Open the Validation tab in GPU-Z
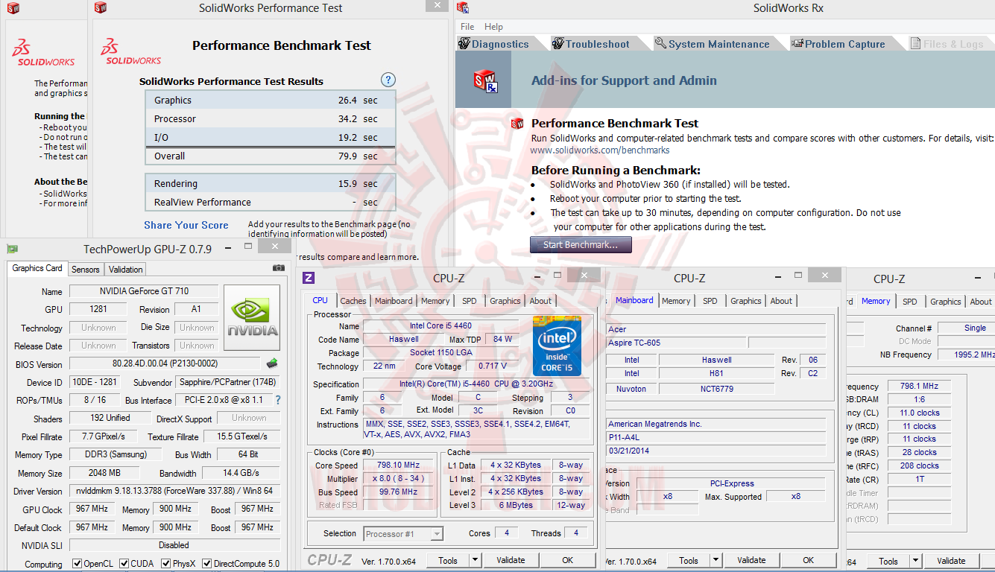995x572 pixels. [x=125, y=270]
